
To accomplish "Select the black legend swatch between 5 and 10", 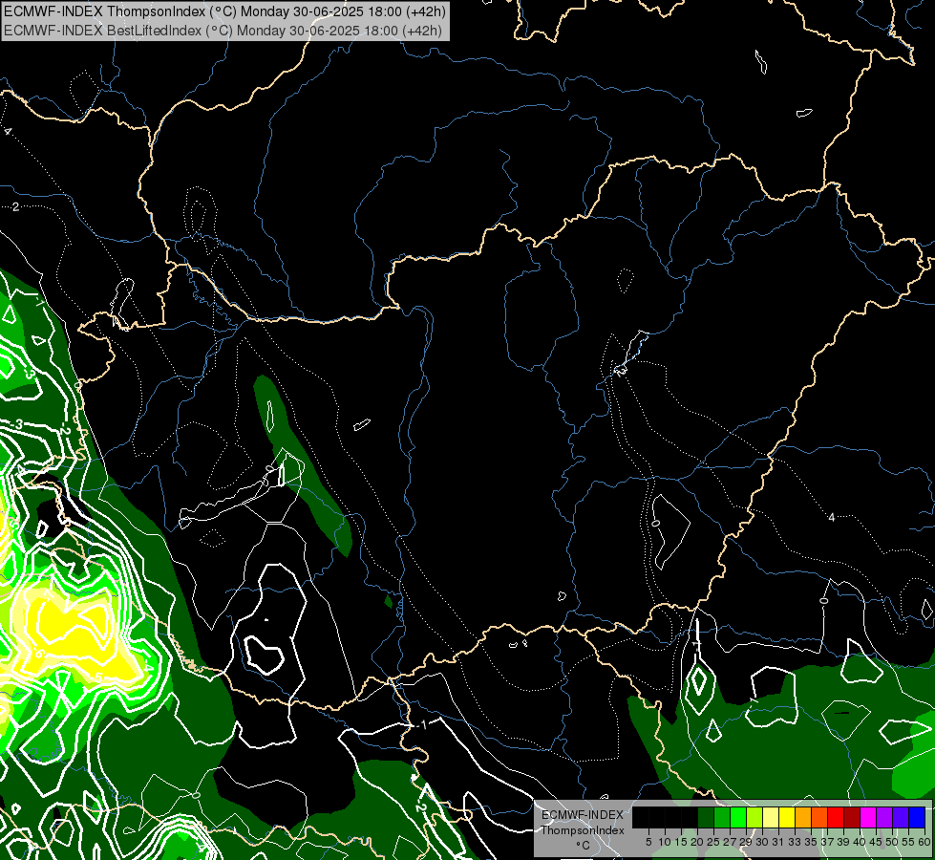I will coord(657,817).
